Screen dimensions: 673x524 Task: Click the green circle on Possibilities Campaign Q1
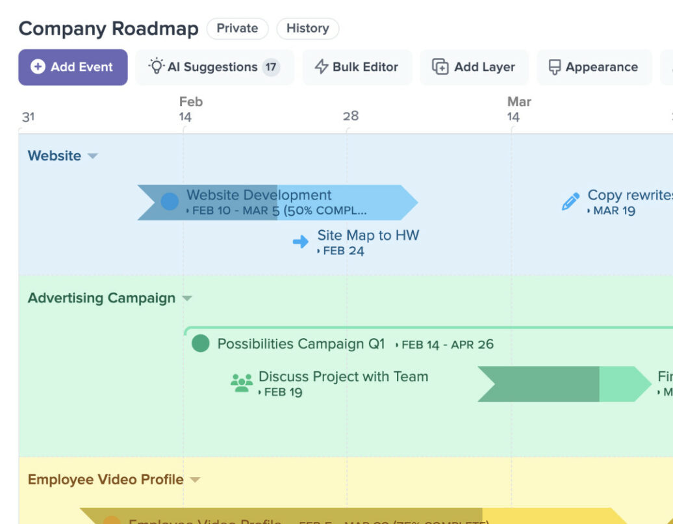(201, 343)
